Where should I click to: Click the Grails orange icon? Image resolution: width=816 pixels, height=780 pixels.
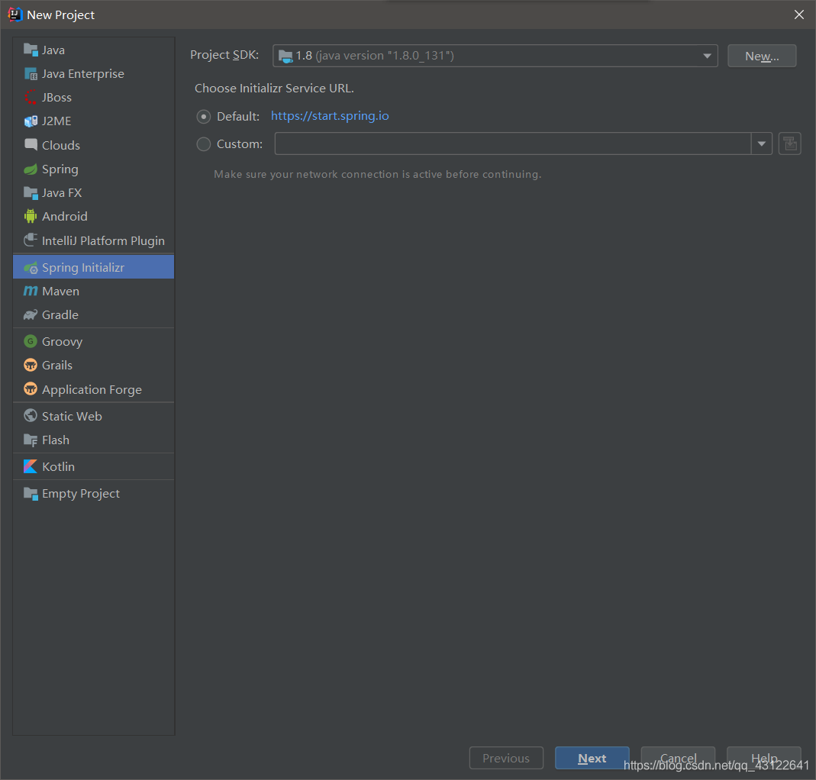coord(31,366)
